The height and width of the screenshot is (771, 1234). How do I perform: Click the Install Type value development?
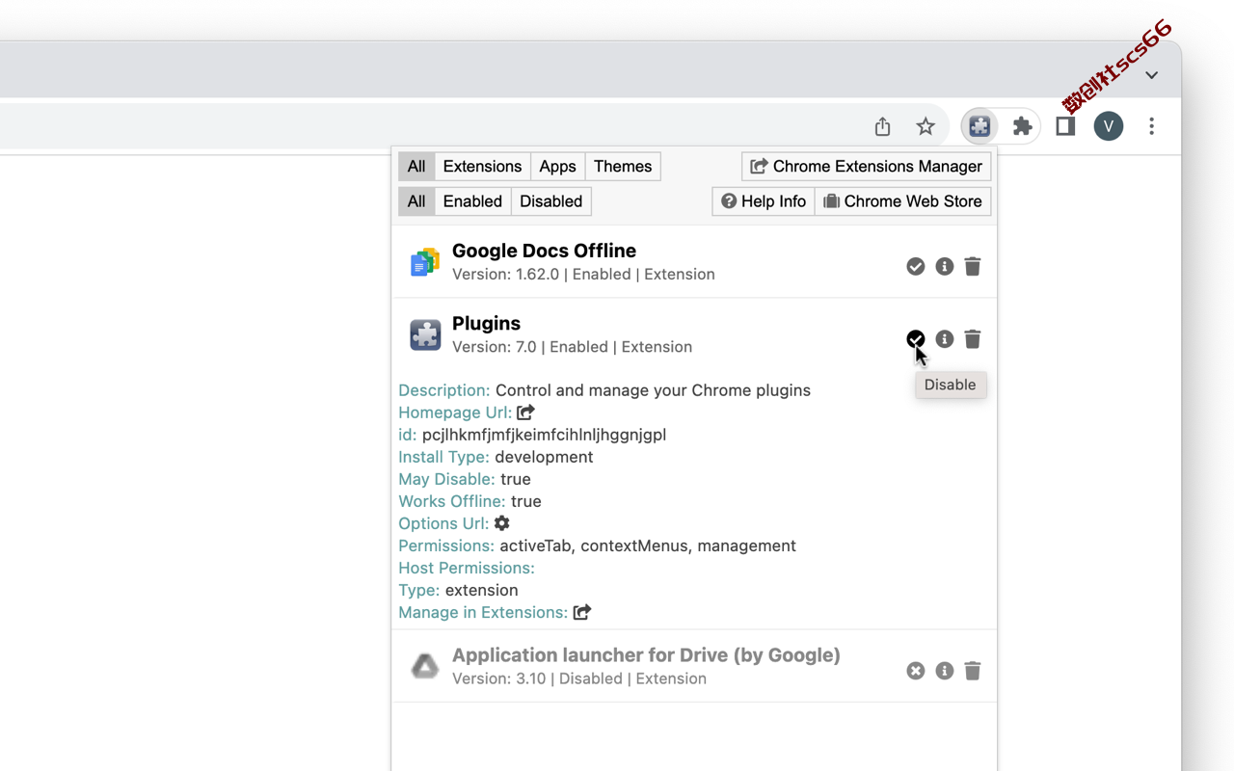(x=544, y=457)
